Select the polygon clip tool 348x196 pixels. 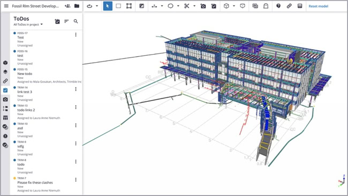coord(170,6)
